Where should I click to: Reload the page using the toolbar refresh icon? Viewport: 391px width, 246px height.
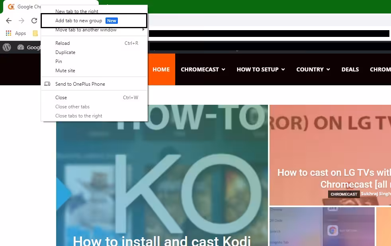coord(34,21)
